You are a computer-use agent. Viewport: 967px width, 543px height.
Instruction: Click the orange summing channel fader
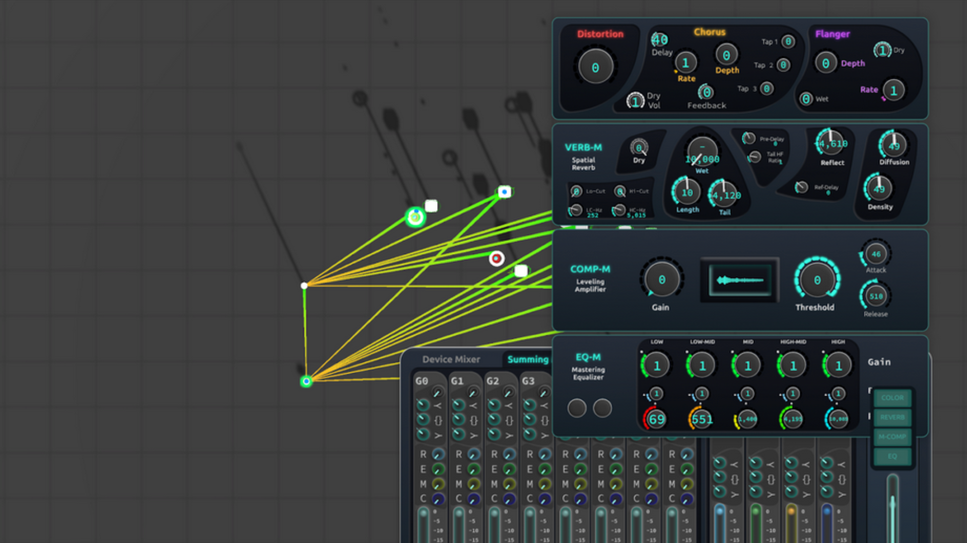[x=791, y=523]
